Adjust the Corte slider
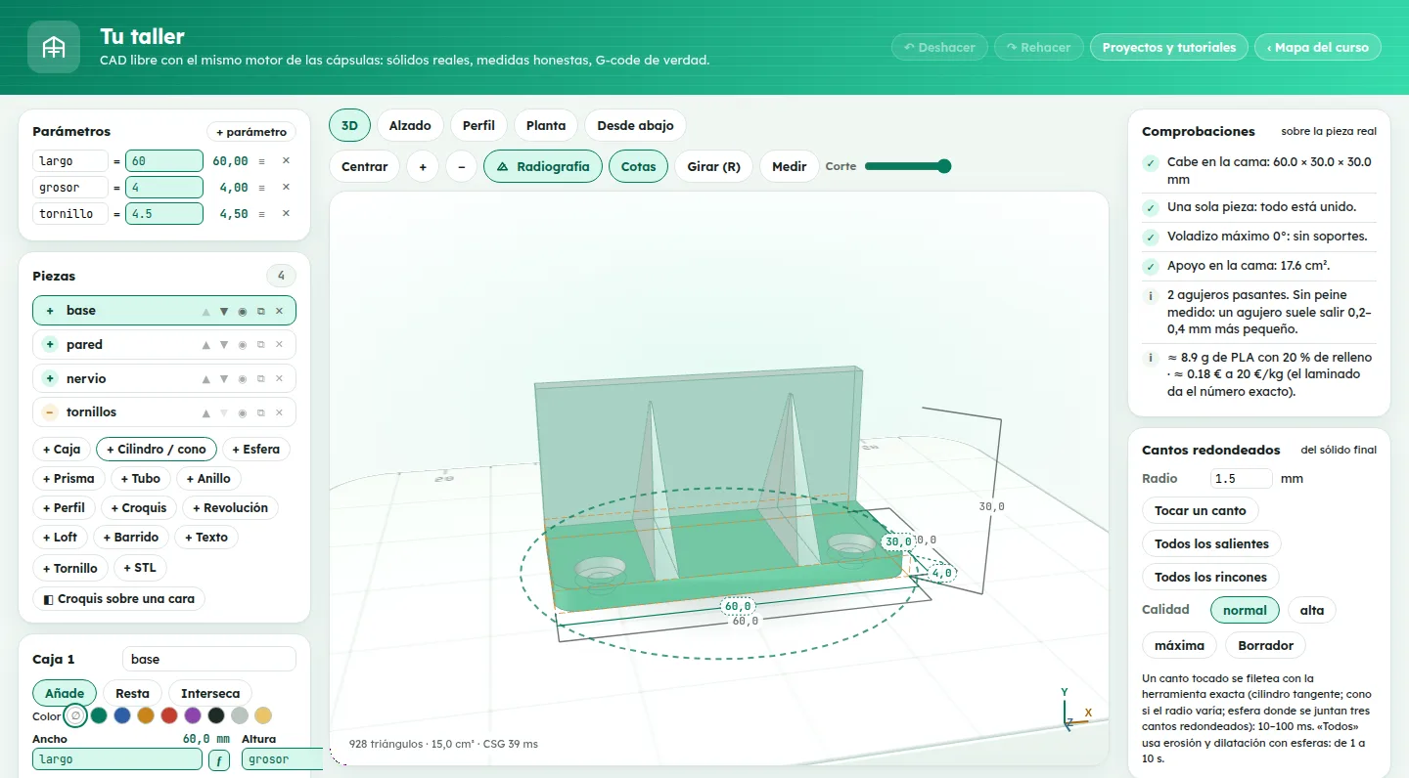Image resolution: width=1409 pixels, height=778 pixels. pos(908,166)
